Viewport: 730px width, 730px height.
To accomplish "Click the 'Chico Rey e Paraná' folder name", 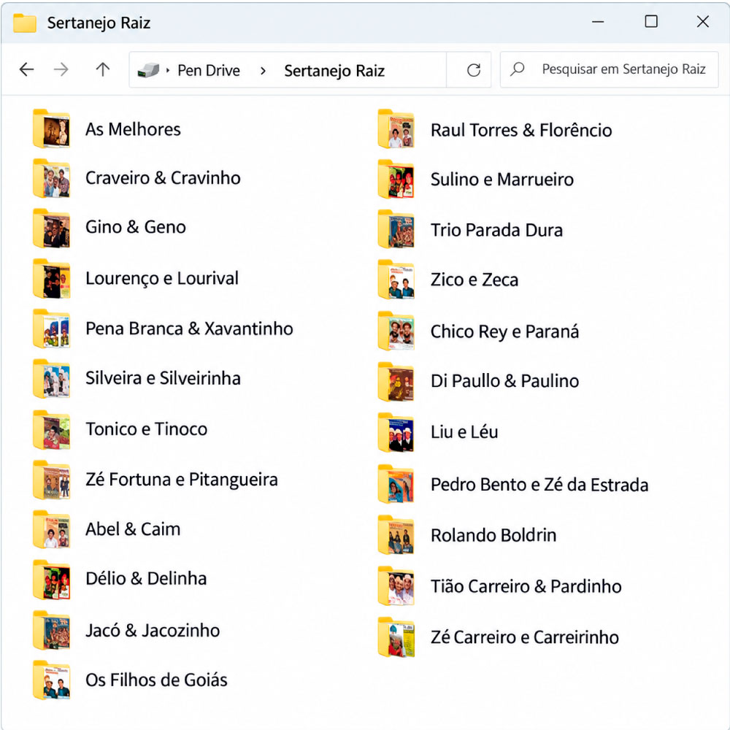I will tap(504, 332).
